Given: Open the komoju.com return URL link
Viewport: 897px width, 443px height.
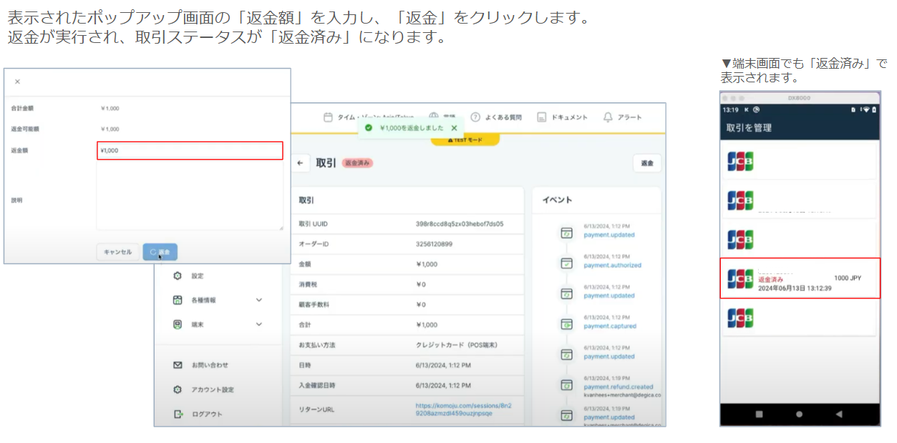Looking at the screenshot, I should (x=463, y=409).
